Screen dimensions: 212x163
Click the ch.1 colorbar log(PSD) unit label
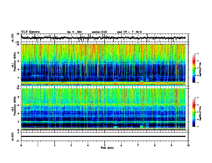coord(200,70)
